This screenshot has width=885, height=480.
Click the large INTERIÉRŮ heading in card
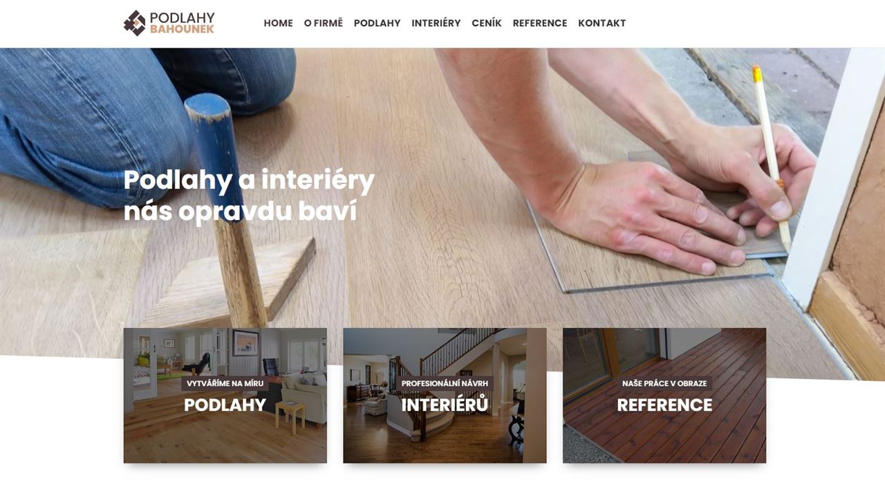[445, 405]
